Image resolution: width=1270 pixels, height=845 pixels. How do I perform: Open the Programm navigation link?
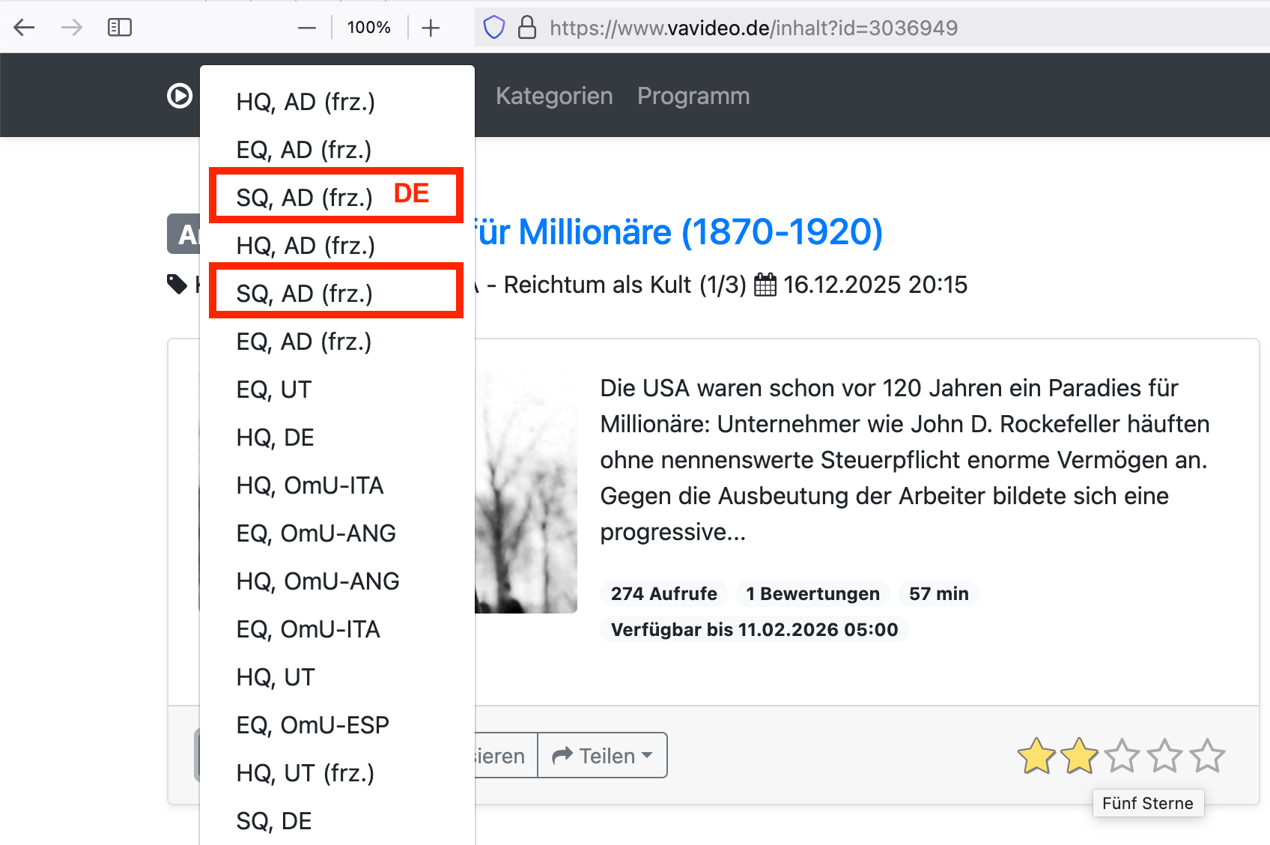(x=693, y=96)
